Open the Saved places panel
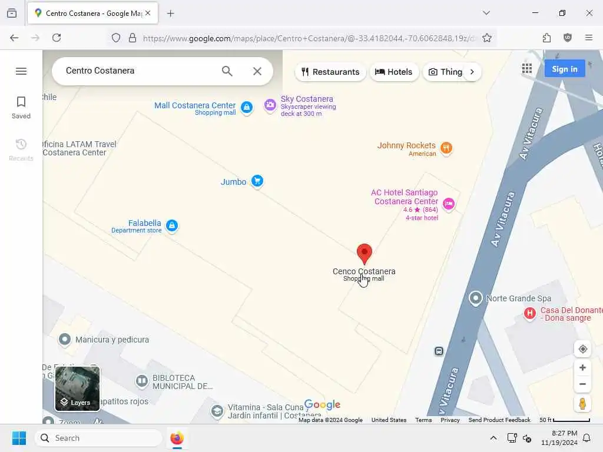 pos(21,108)
